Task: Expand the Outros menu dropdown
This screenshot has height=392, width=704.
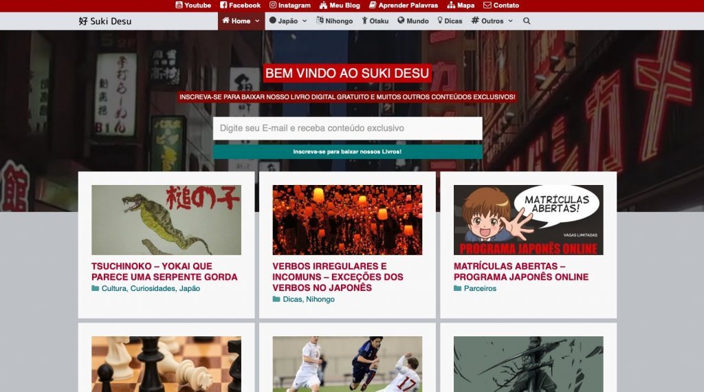Action: [510, 21]
